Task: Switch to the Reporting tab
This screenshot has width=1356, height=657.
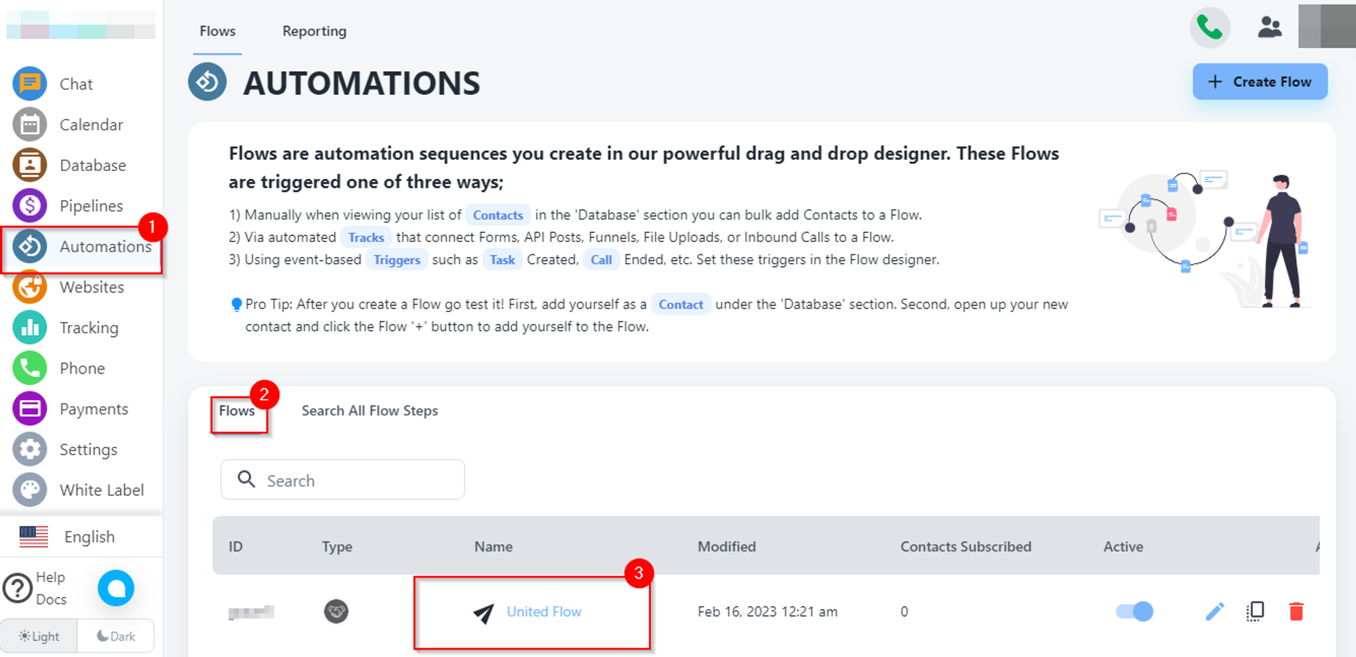Action: pyautogui.click(x=314, y=31)
